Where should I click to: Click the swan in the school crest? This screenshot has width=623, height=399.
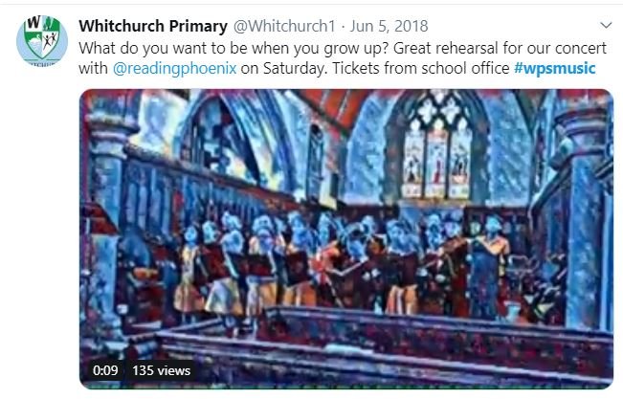(x=33, y=40)
